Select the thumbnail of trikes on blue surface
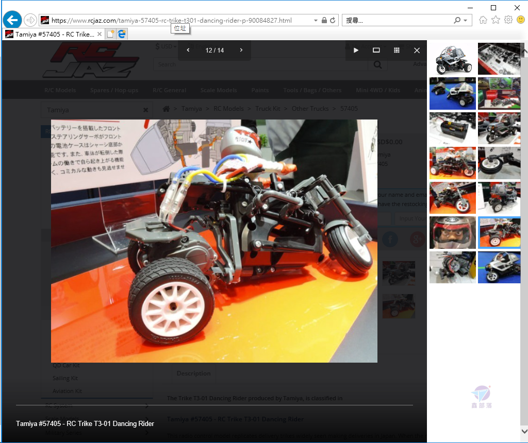 453,94
